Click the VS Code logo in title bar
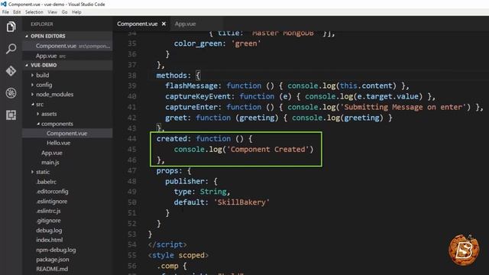This screenshot has height=275, width=489. coord(3,4)
